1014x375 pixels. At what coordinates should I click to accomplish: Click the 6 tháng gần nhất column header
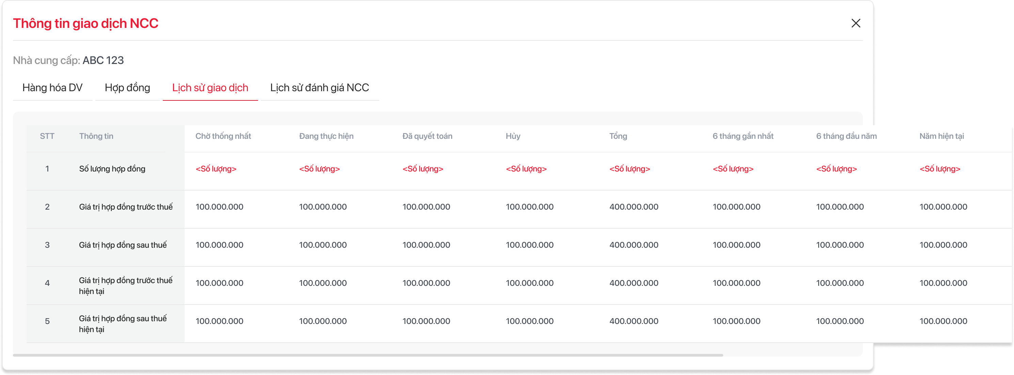(743, 136)
